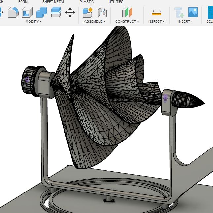Open the INSERT dropdown menu
213x213 pixels.
(x=186, y=21)
